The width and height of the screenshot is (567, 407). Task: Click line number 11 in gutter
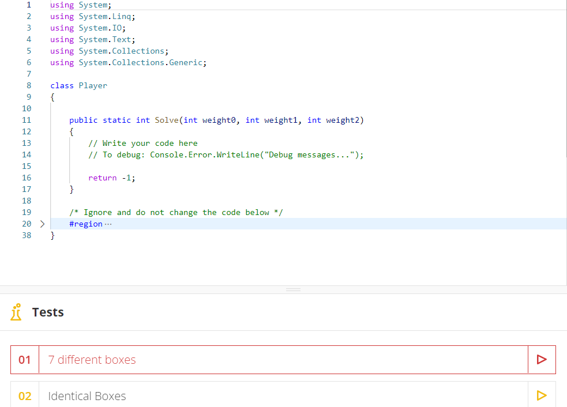27,120
